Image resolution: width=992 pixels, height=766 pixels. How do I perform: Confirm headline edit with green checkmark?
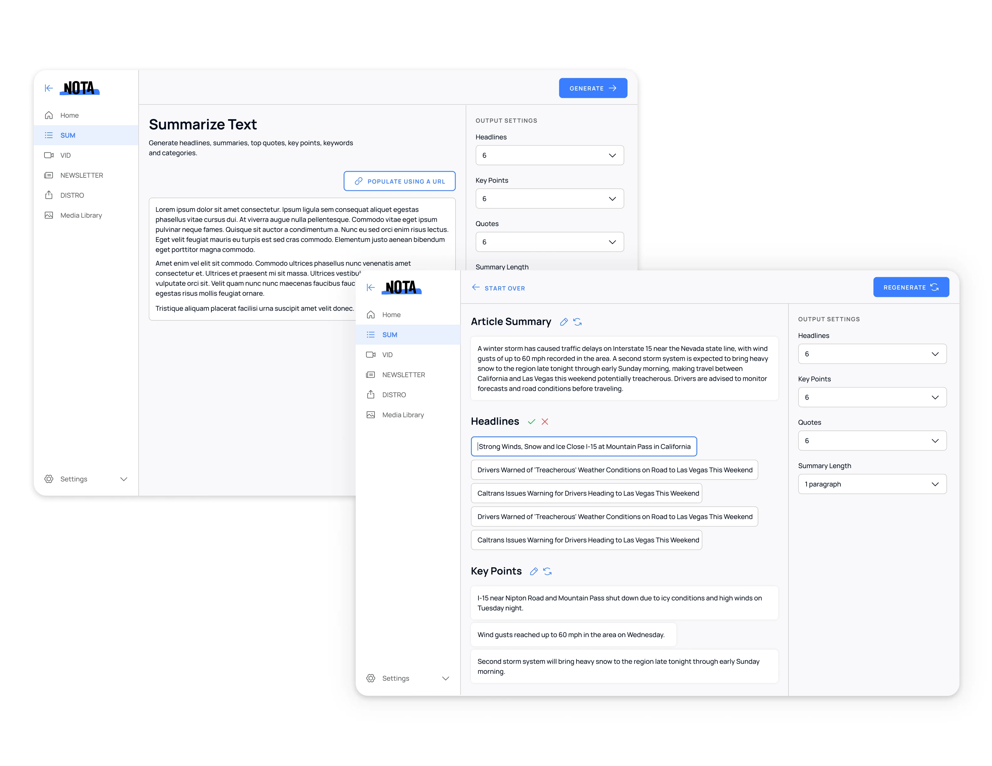tap(531, 421)
